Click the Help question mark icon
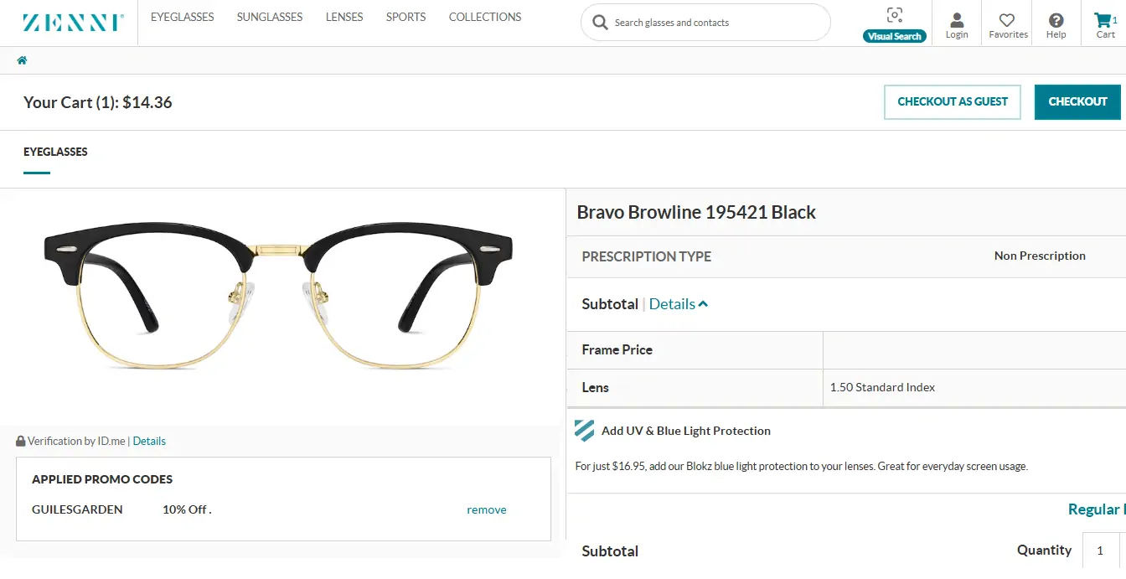 click(1056, 20)
